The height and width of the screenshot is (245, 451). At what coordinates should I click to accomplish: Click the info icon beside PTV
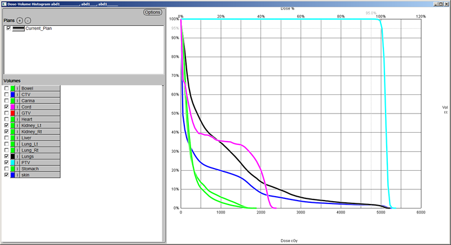pyautogui.click(x=17, y=162)
